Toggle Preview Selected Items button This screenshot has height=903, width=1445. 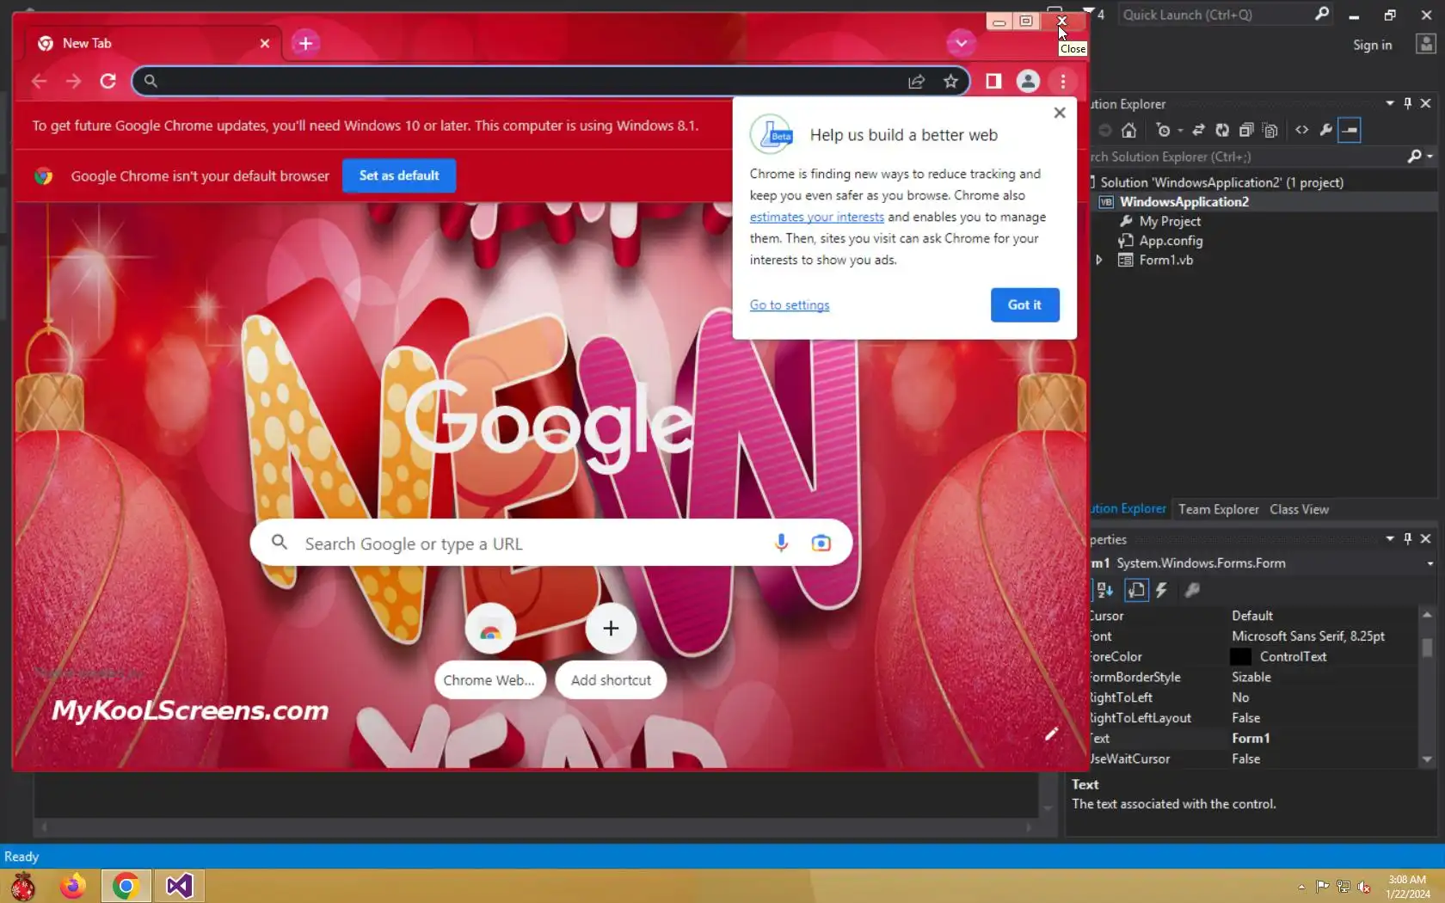pos(1350,130)
